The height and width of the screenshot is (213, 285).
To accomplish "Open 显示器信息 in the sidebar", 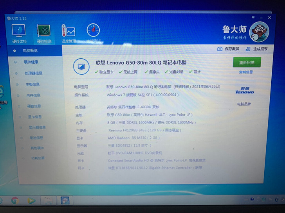I will [x=37, y=127].
